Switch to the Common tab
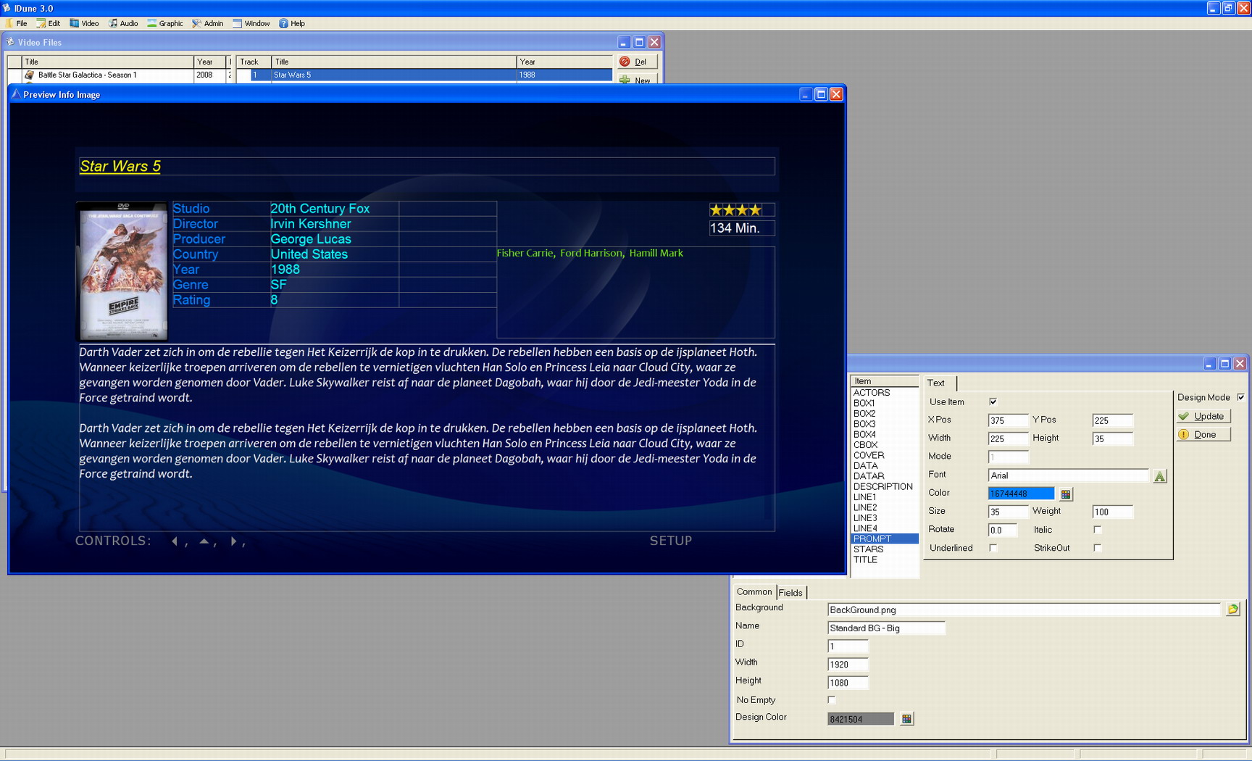This screenshot has width=1252, height=761. (754, 592)
